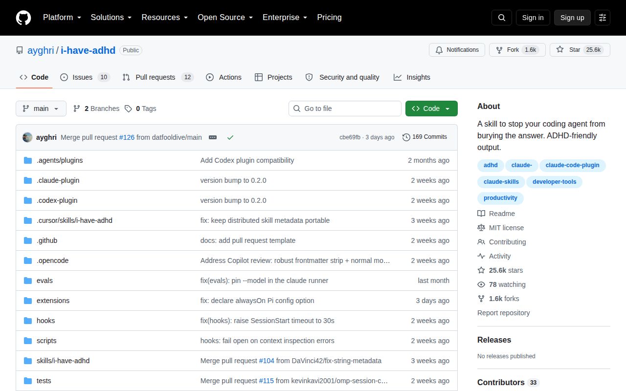Click the .agents/plugins folder icon
626x391 pixels.
click(x=28, y=160)
